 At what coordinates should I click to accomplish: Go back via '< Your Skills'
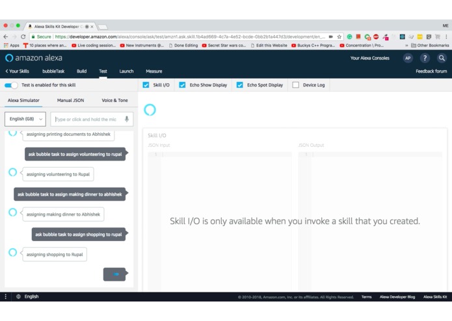pyautogui.click(x=18, y=71)
